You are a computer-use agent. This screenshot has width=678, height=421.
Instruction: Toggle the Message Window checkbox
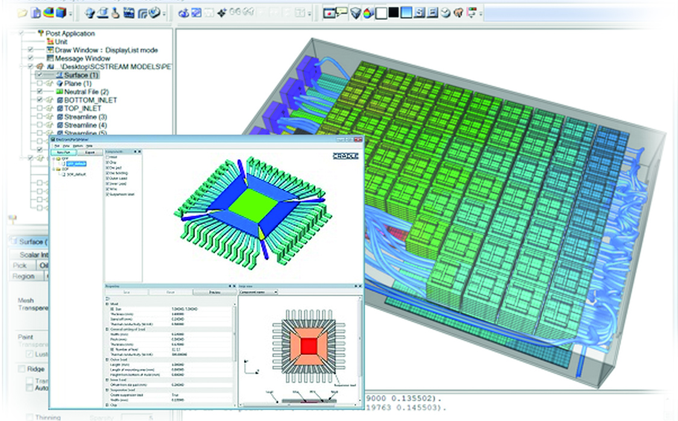(x=31, y=59)
